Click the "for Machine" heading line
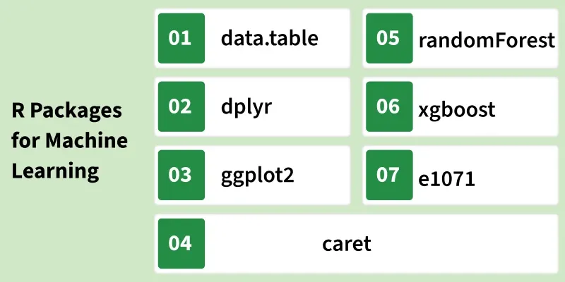The width and height of the screenshot is (565, 282). (69, 140)
